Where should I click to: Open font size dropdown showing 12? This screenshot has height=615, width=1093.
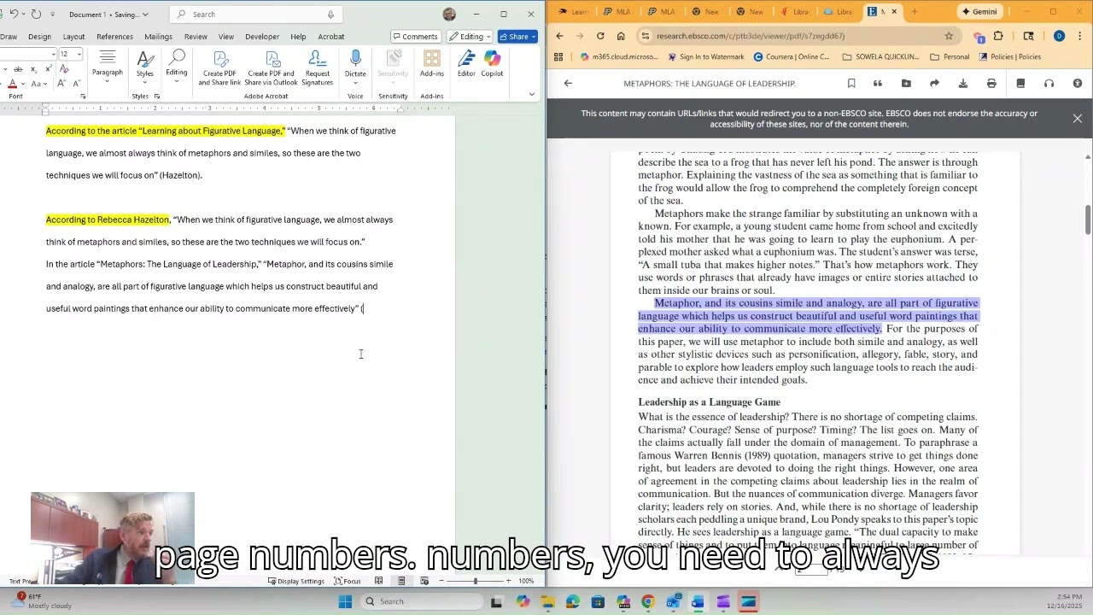pyautogui.click(x=79, y=54)
